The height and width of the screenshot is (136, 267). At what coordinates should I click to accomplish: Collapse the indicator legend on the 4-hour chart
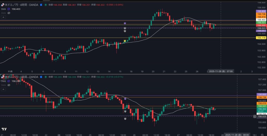tap(3, 17)
